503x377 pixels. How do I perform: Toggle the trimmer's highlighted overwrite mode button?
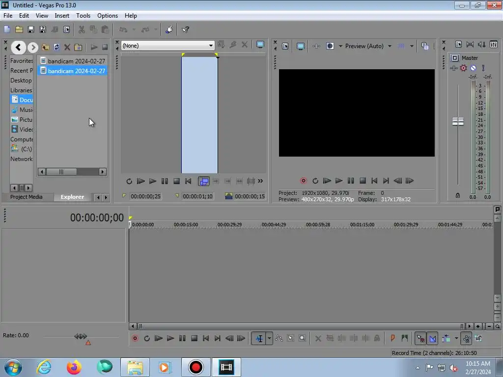point(204,181)
